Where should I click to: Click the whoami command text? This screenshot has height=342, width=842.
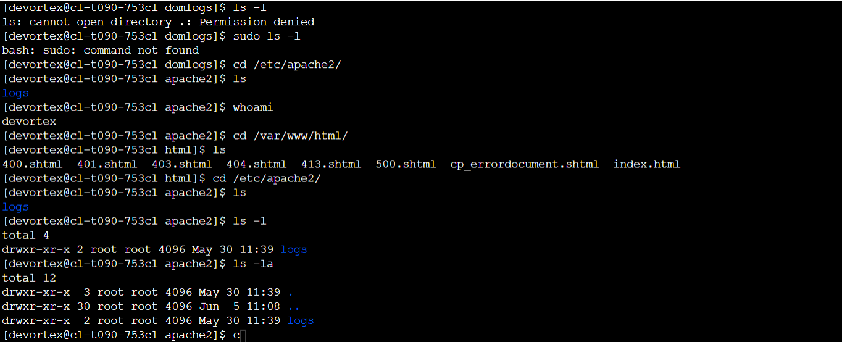pos(252,107)
